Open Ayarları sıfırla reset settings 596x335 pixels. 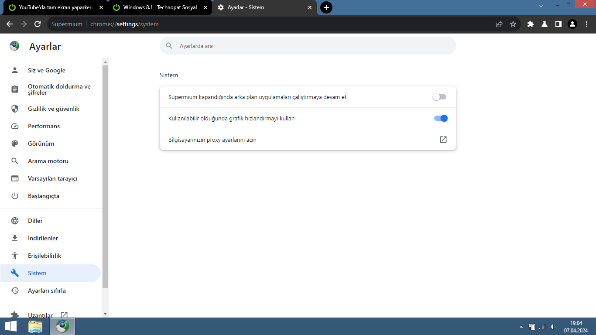[51, 291]
